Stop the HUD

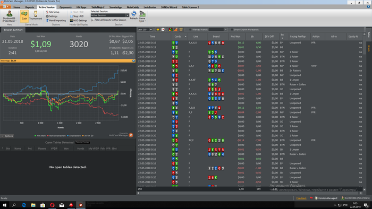click(77, 16)
